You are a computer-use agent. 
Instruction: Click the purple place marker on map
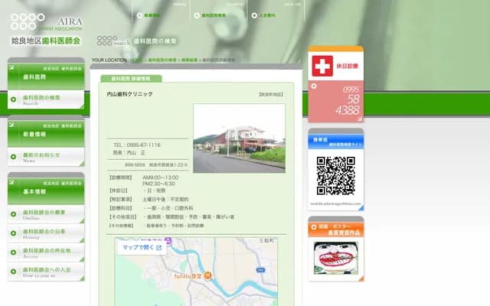[168, 240]
